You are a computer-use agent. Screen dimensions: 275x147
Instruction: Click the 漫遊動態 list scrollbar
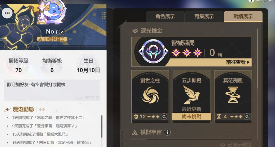coord(102,126)
